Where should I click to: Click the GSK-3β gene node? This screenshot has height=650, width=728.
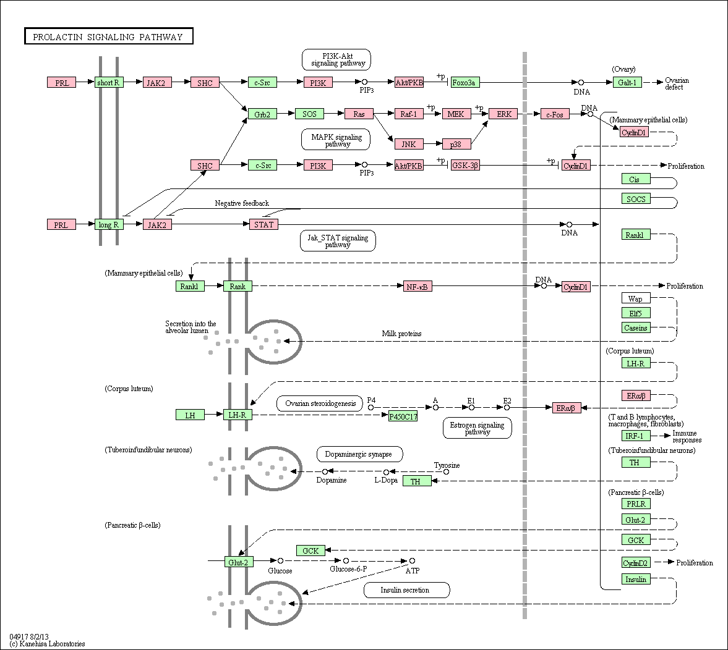[x=465, y=165]
